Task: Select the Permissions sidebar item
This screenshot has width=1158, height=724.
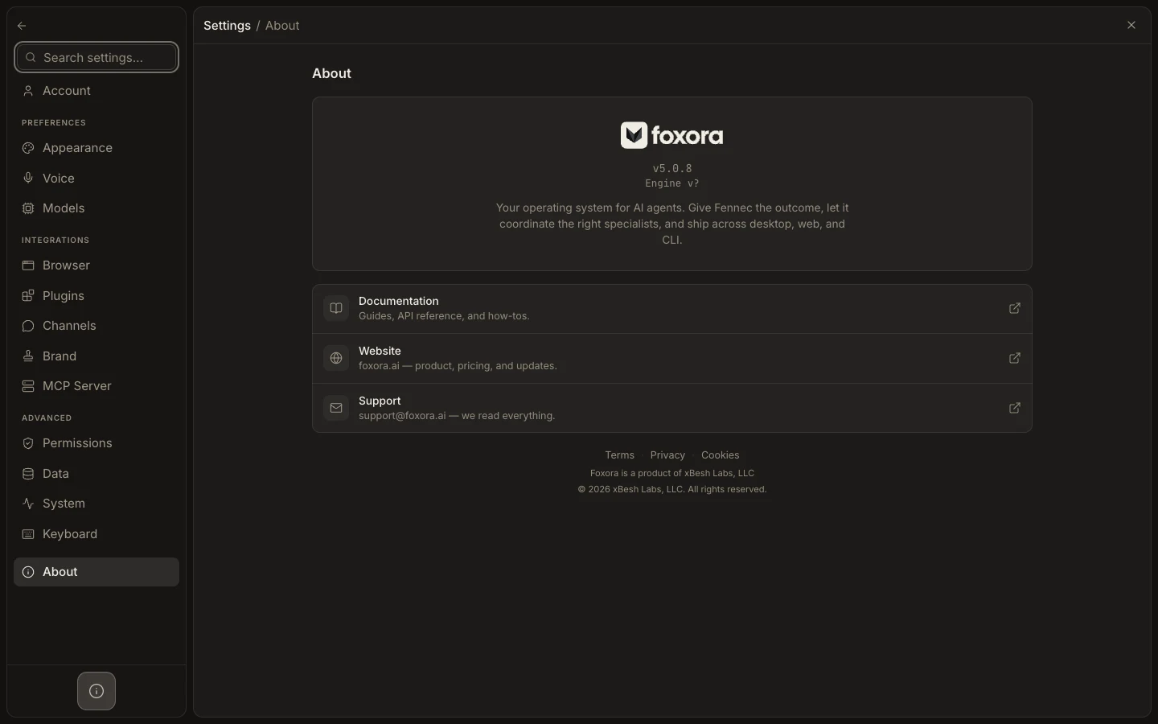Action: tap(96, 443)
